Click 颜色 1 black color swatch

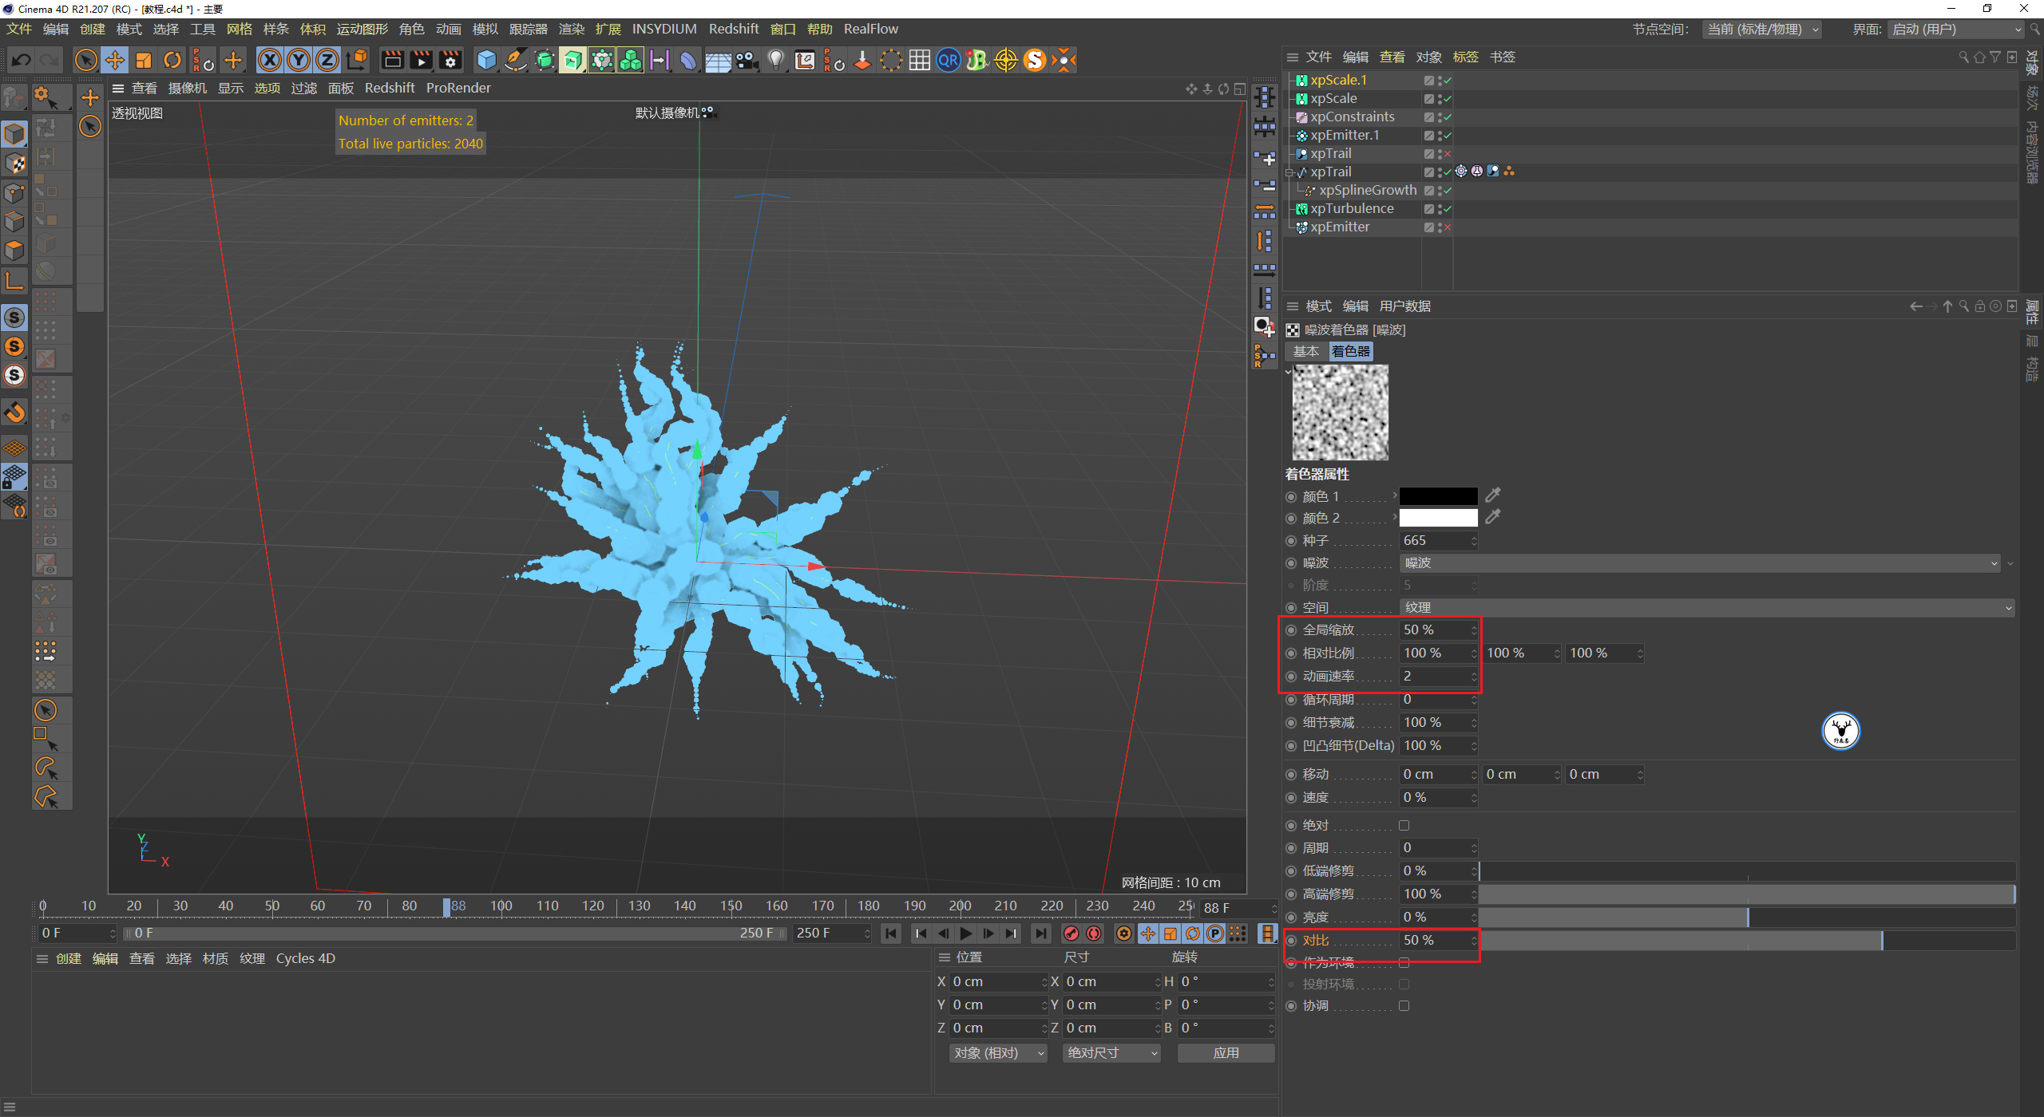tap(1438, 495)
